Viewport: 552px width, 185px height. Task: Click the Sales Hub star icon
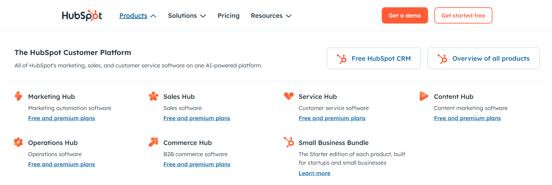click(x=154, y=96)
